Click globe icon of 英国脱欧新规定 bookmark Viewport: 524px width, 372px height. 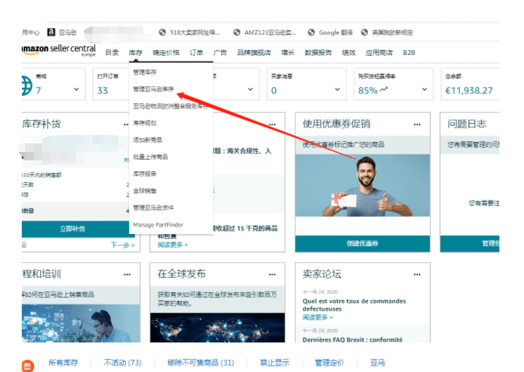365,32
